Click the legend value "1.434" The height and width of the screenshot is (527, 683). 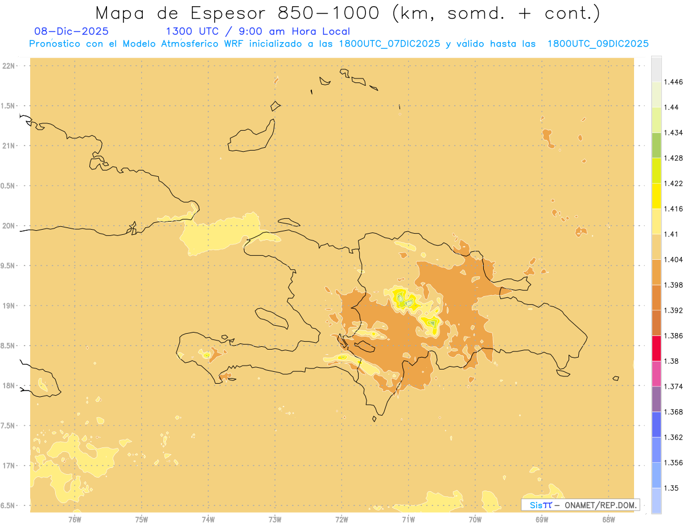[674, 132]
